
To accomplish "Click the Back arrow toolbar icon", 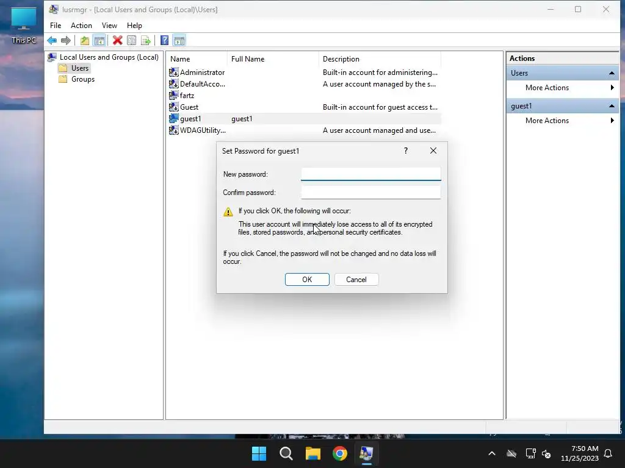I will point(52,40).
